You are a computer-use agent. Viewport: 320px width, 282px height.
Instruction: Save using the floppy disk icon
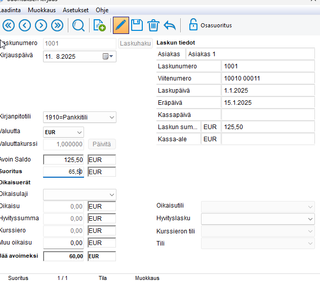point(137,25)
